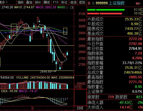This screenshot has height=111, width=143.
Task: Click the 叠加 overlay toolbar button
Action: pos(29,2)
